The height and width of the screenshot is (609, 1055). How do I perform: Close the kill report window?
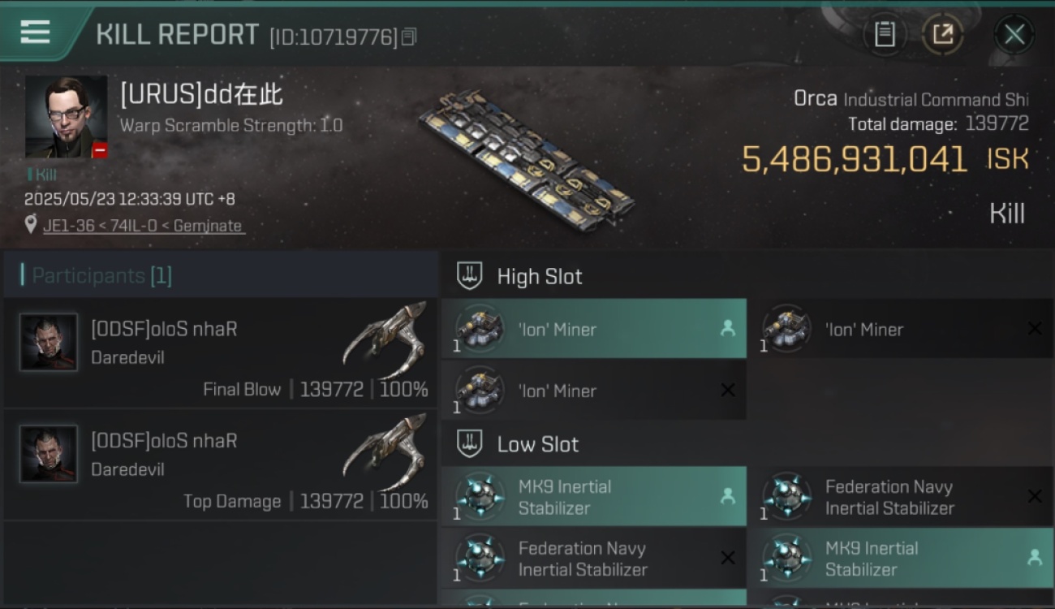[x=1014, y=34]
